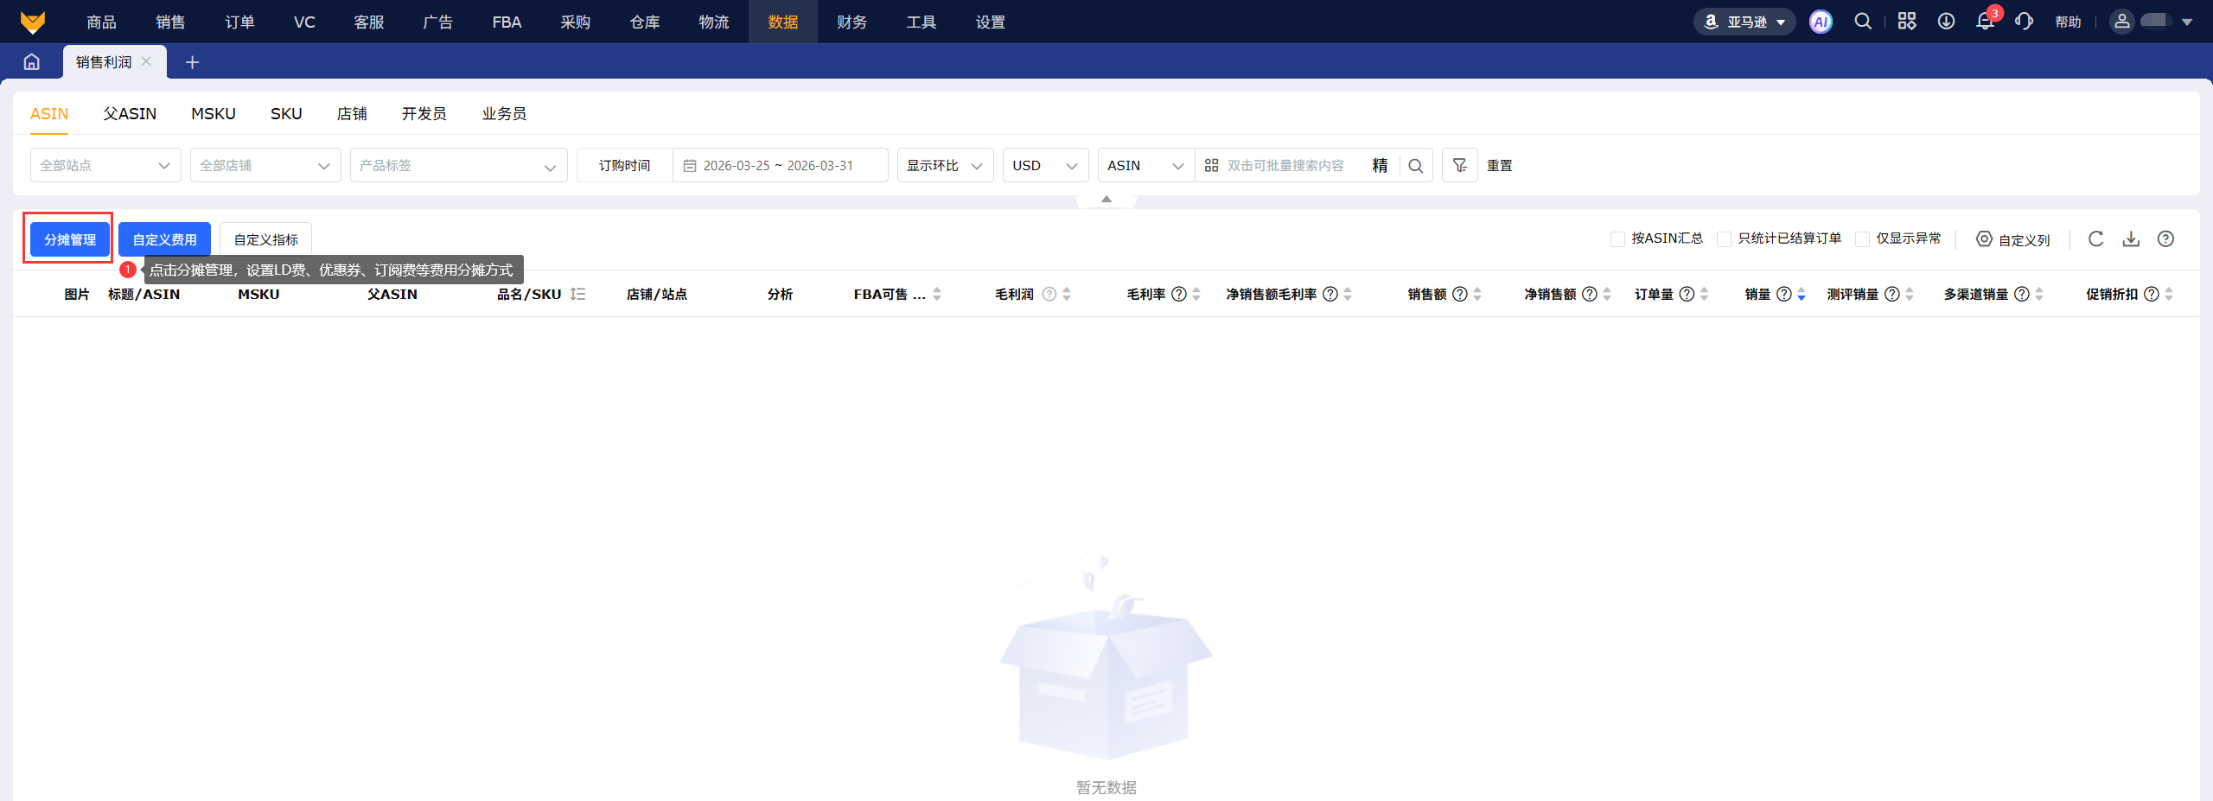
Task: Open the advanced filter funnel icon
Action: tap(1459, 165)
